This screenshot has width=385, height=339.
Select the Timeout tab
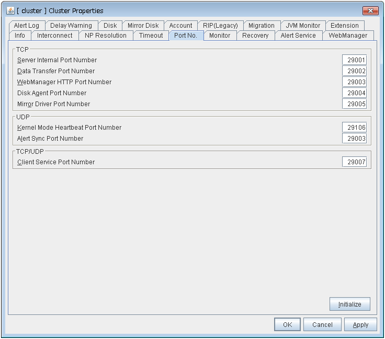click(x=151, y=36)
